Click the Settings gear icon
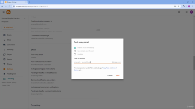 (4, 69)
